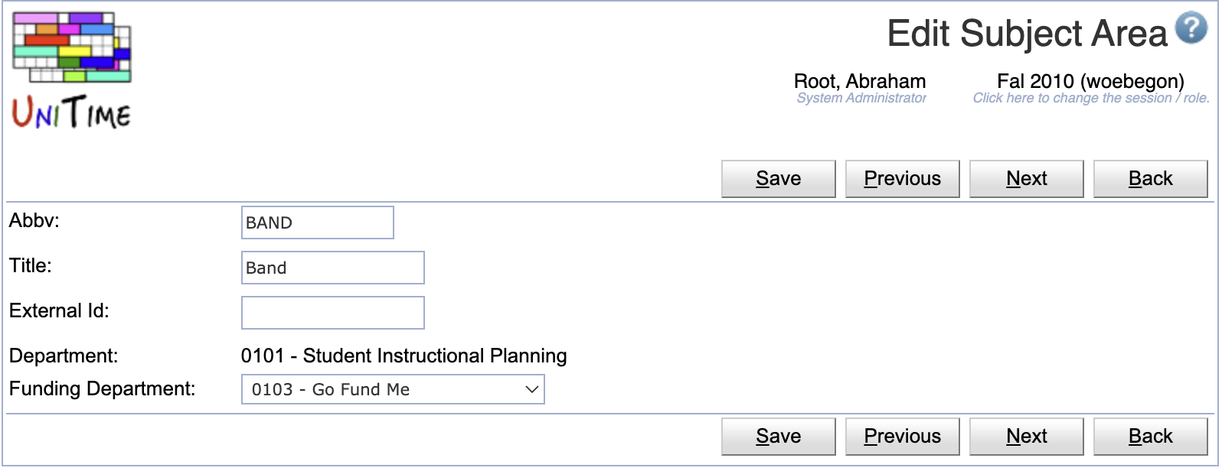
Task: Go to Next subject area from top
Action: point(1027,179)
